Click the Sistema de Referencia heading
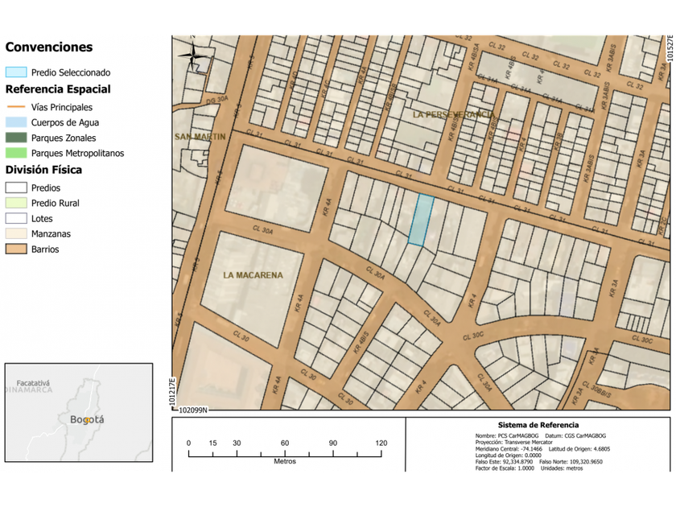Viewport: 676px width, 507px height. point(538,425)
